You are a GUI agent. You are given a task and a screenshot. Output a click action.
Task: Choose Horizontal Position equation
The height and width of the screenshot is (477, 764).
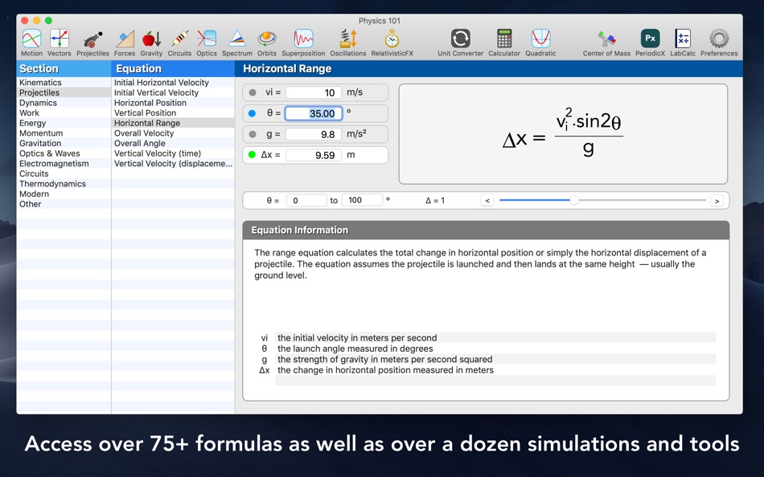(173, 103)
